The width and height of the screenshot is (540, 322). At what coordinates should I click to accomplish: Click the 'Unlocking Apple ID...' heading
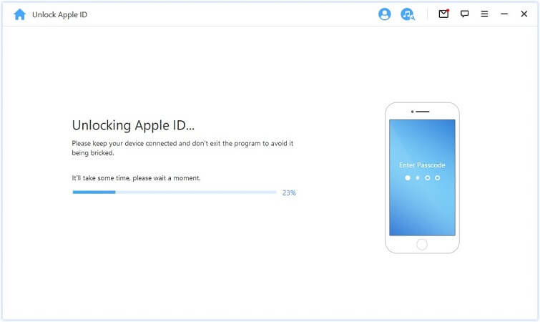point(133,125)
